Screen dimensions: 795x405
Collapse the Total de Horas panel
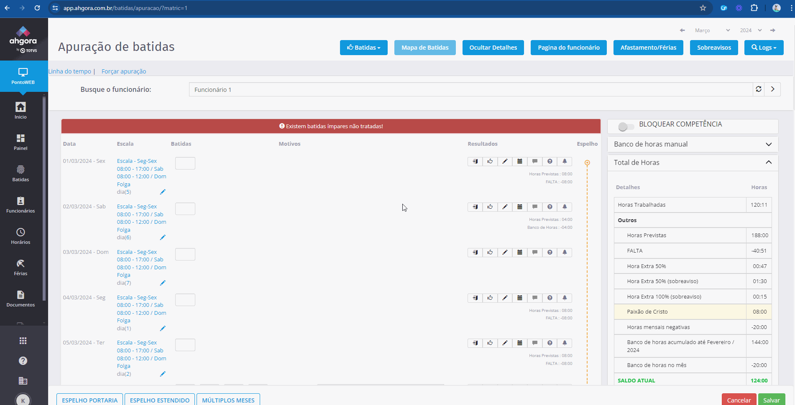tap(693, 162)
